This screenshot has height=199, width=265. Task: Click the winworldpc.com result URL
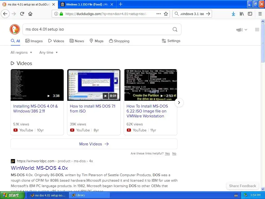[x=55, y=161]
